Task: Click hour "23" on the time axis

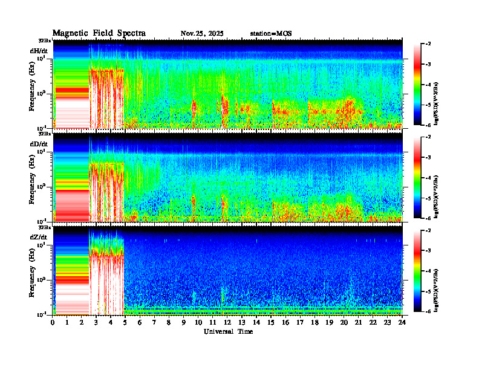Action: (x=388, y=322)
